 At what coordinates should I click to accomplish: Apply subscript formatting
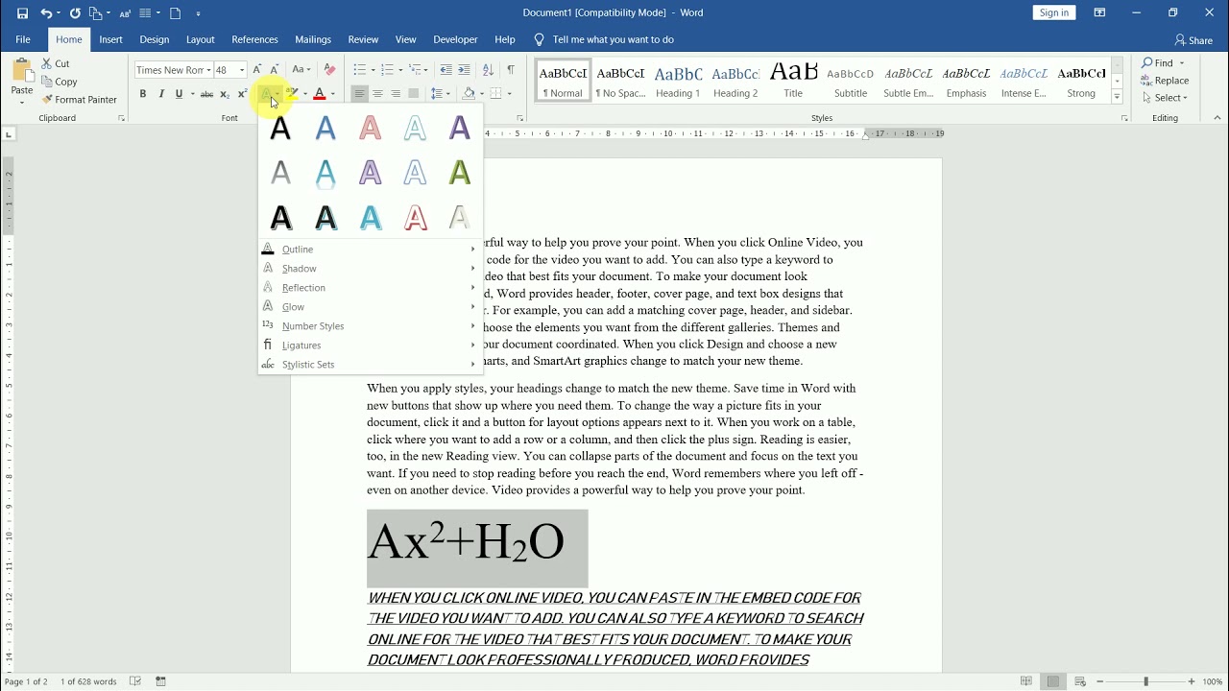click(x=225, y=94)
